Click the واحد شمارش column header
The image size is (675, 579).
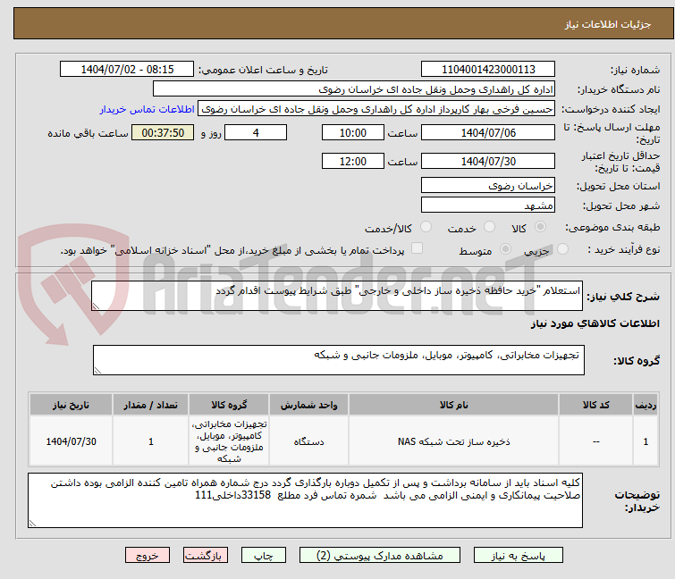[308, 405]
